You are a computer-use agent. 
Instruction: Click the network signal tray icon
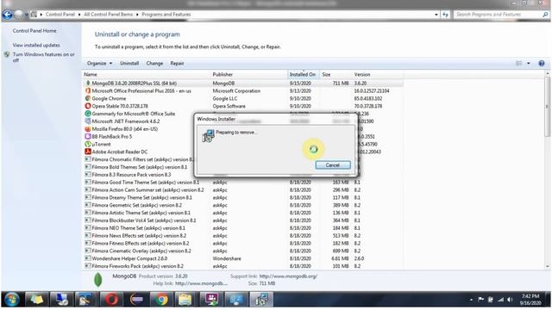tap(500, 300)
